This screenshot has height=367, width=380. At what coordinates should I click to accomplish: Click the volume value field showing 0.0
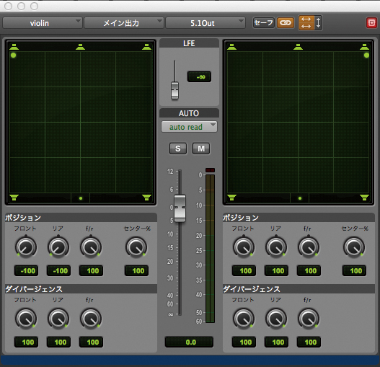pyautogui.click(x=189, y=342)
